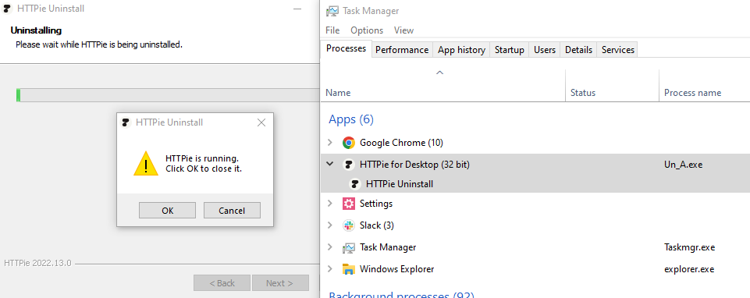Expand the Windows Explorer process group
Image resolution: width=750 pixels, height=298 pixels.
329,269
